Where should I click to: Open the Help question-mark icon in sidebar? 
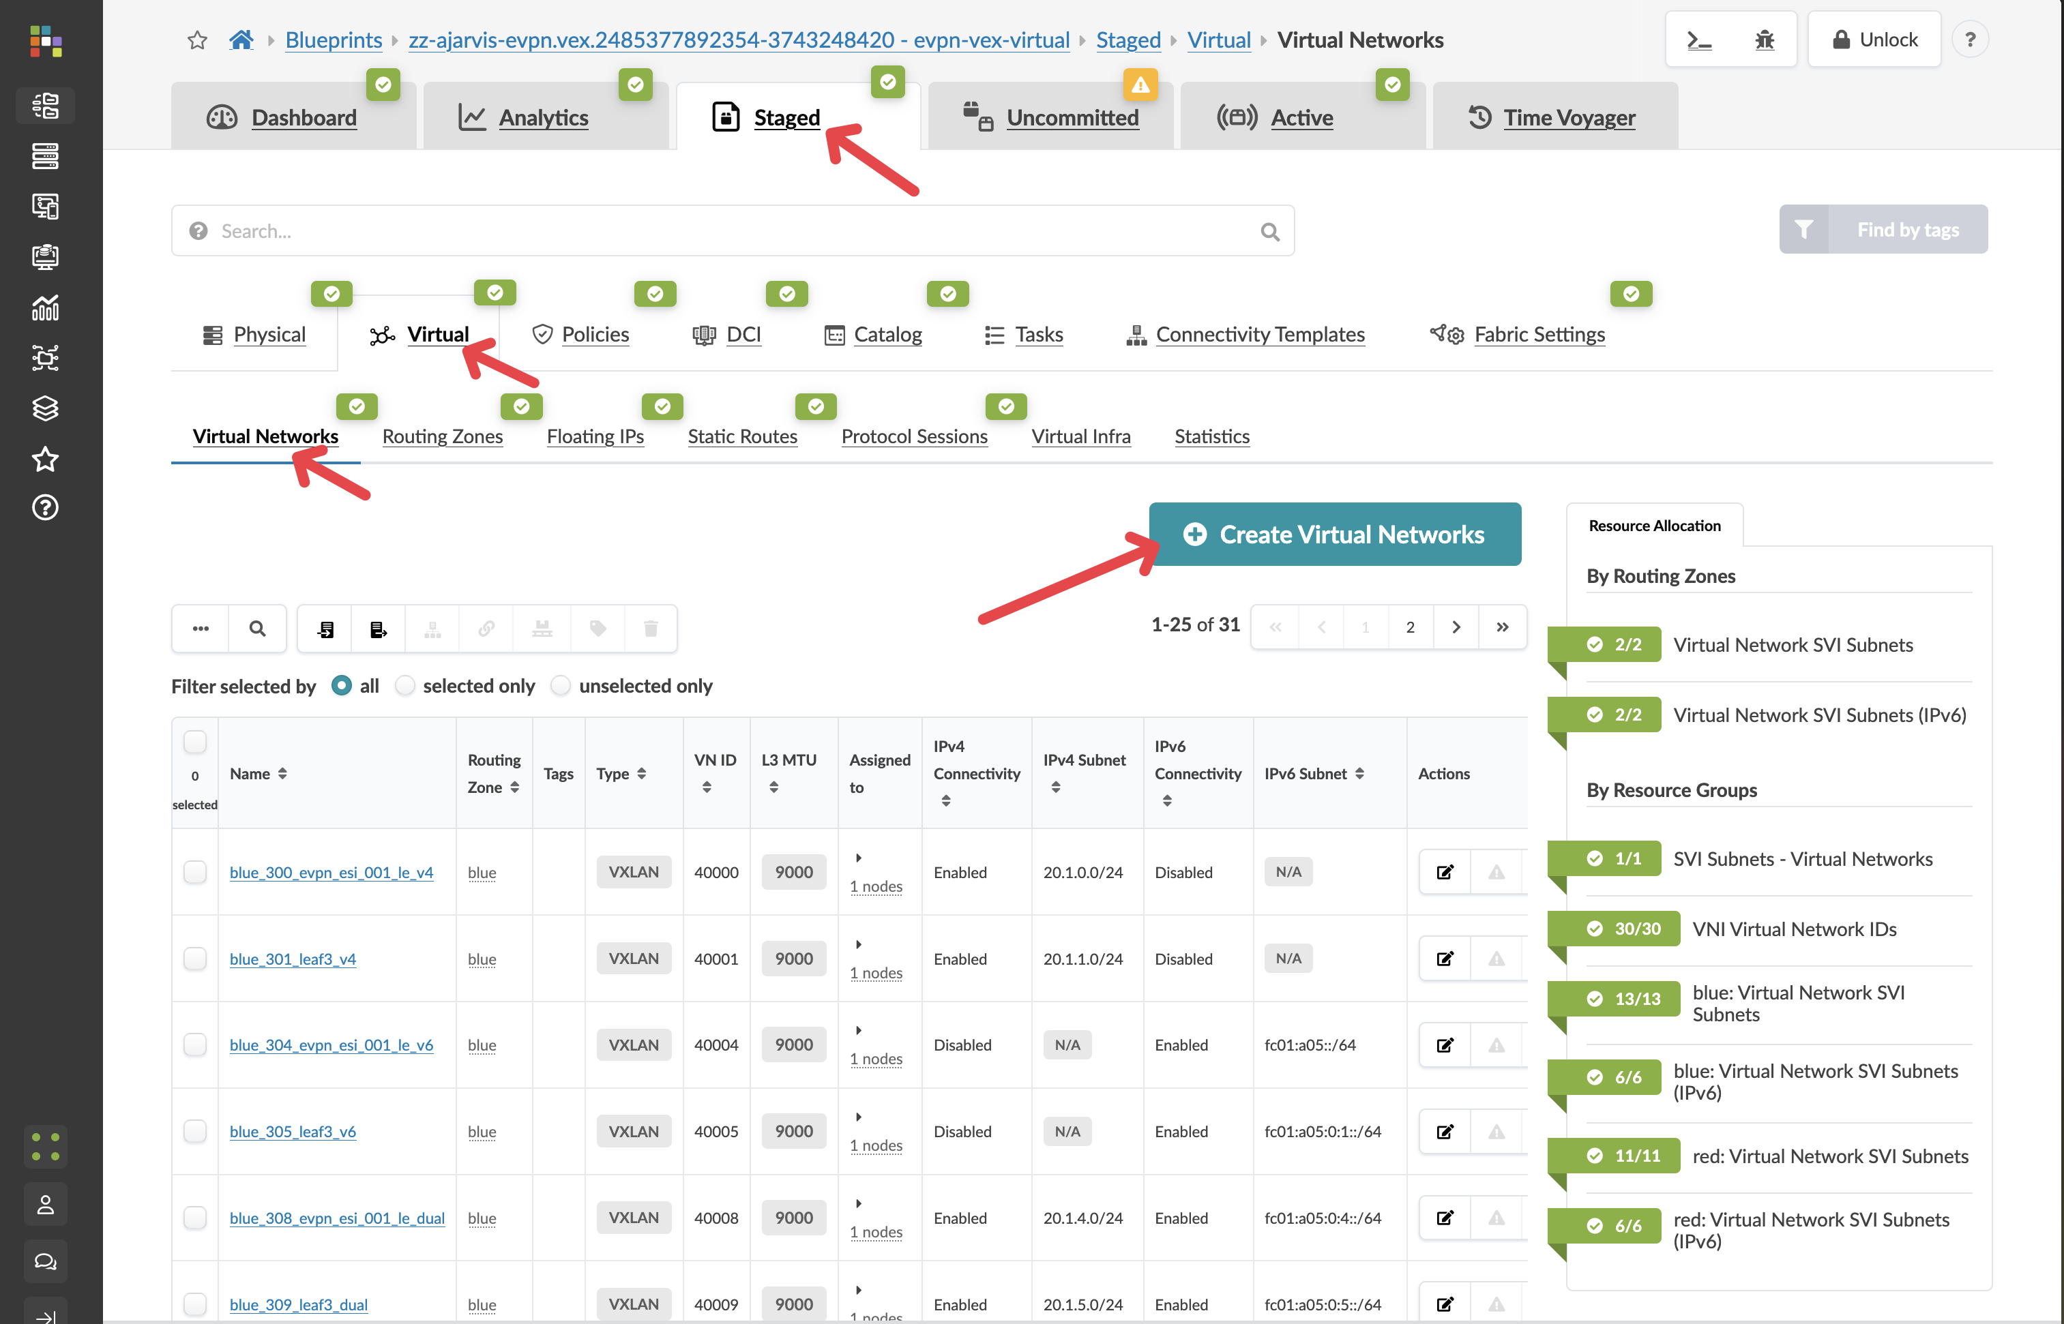pos(45,507)
